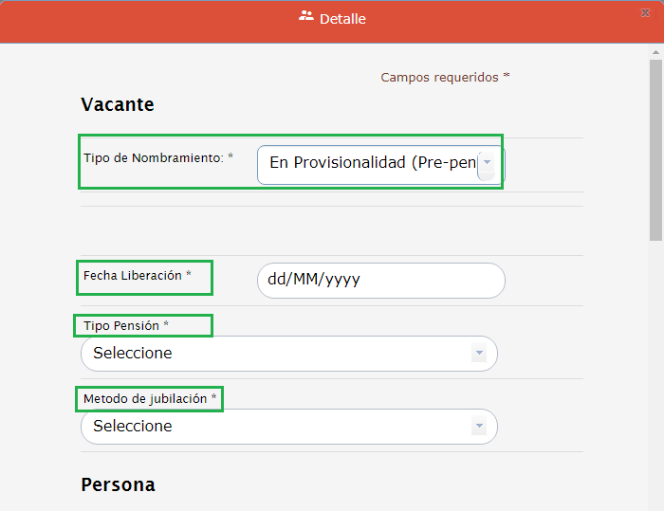Click the scrollbar up arrow
Image resolution: width=664 pixels, height=511 pixels.
(655, 50)
